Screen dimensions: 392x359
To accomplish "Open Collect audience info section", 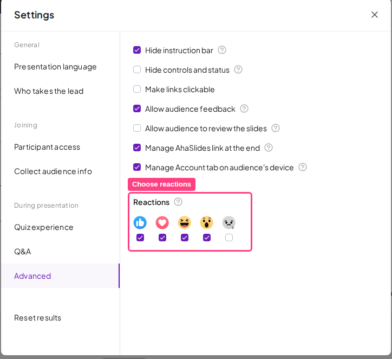I will 53,171.
